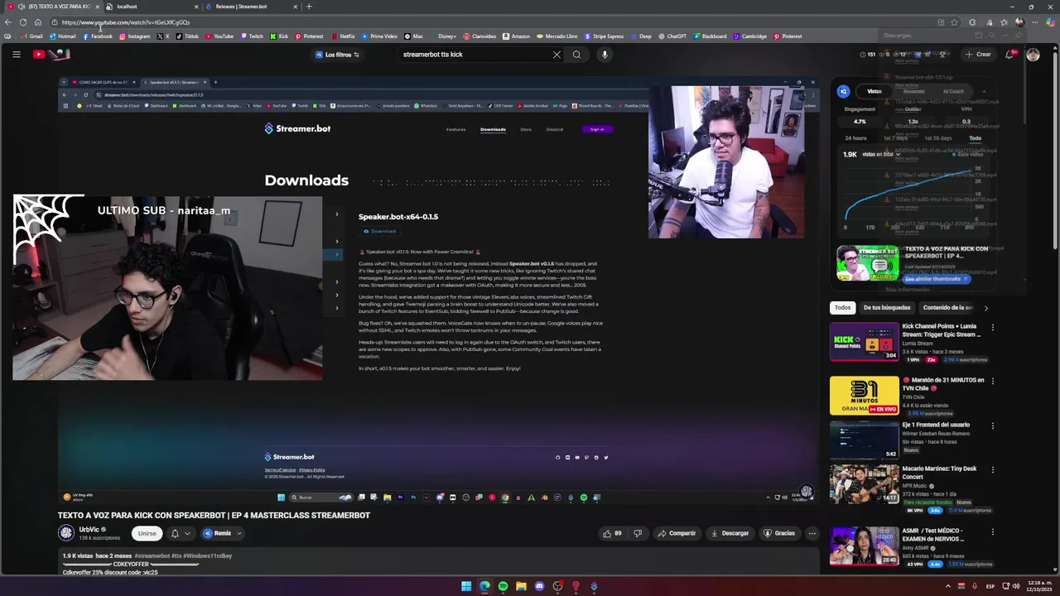Click the Unirse join button

click(147, 533)
